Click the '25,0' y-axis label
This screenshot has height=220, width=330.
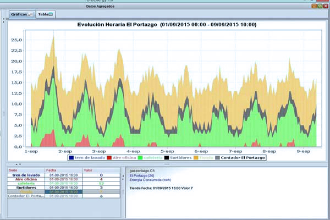point(16,40)
